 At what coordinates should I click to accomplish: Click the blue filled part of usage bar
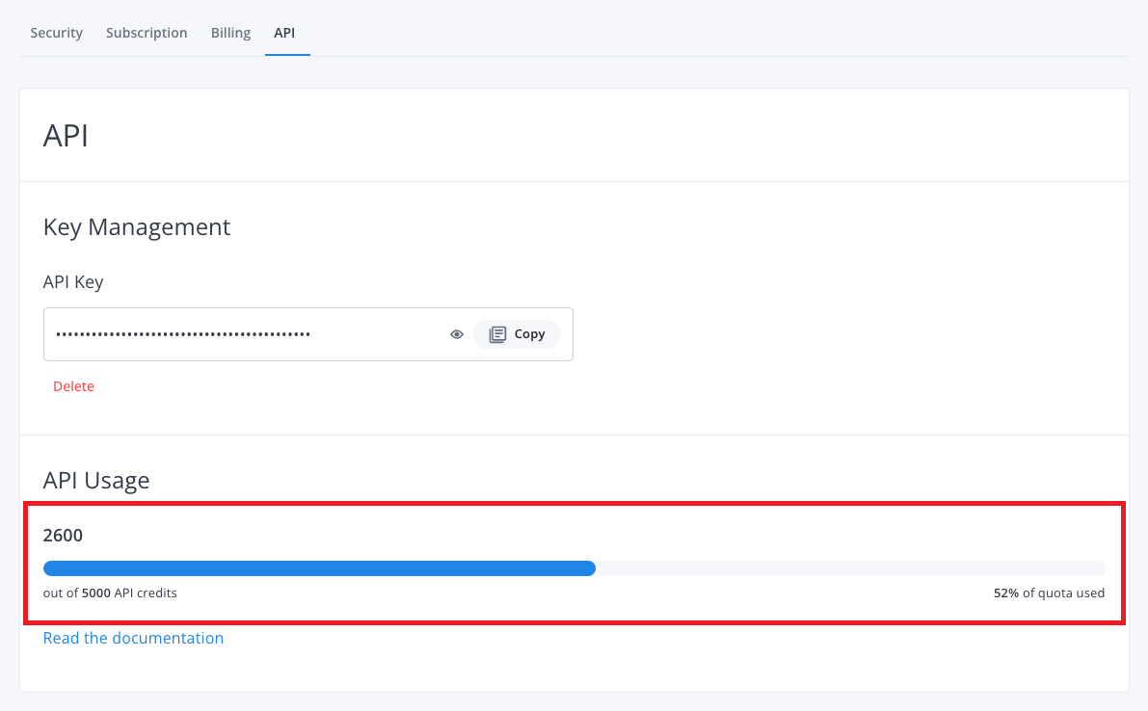[318, 568]
